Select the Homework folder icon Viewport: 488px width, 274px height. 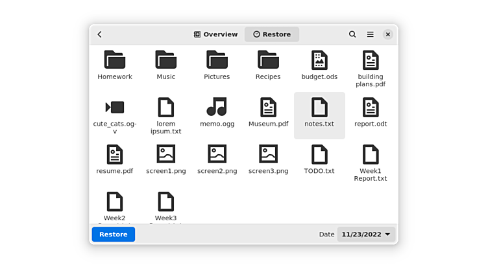pos(115,60)
